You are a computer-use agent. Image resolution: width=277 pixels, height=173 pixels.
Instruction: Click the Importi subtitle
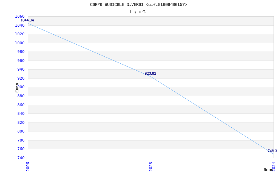click(x=138, y=12)
